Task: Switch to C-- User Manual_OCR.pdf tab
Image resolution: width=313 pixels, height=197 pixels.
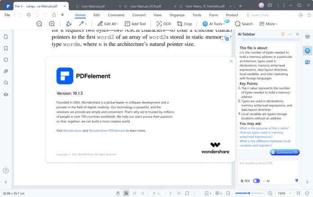Action: (146, 6)
